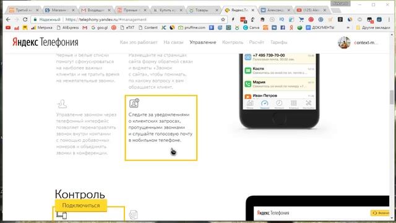Bookmark this page with the star icon
This screenshot has width=396, height=223.
[x=223, y=19]
